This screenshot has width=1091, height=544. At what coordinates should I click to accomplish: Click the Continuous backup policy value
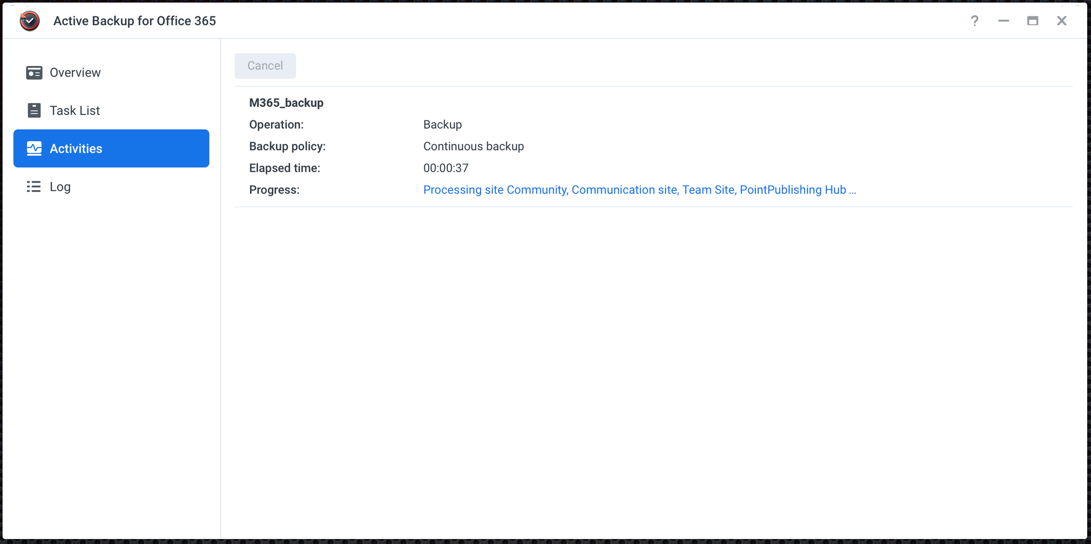click(473, 146)
